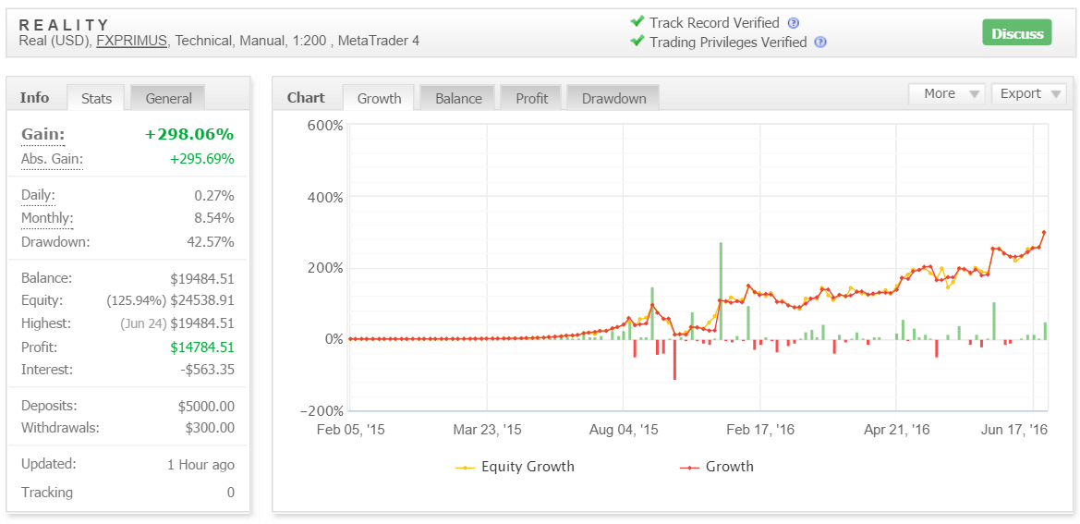
Task: Click the Trading Privileges Verified green checkmark
Action: pyautogui.click(x=637, y=42)
